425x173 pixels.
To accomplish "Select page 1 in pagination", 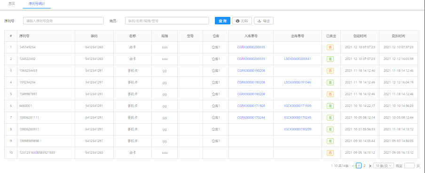I will [359, 165].
